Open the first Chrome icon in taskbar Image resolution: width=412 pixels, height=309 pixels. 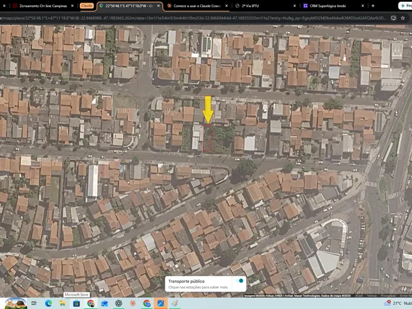point(91,303)
